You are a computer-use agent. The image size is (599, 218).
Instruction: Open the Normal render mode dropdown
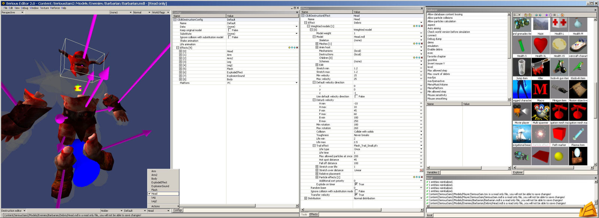point(142,12)
